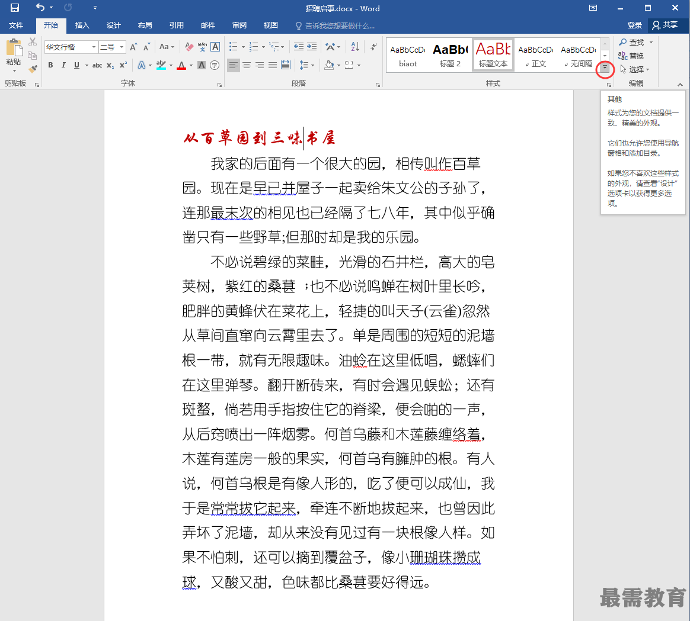Open styles pane launcher in 样式 group

coord(609,85)
